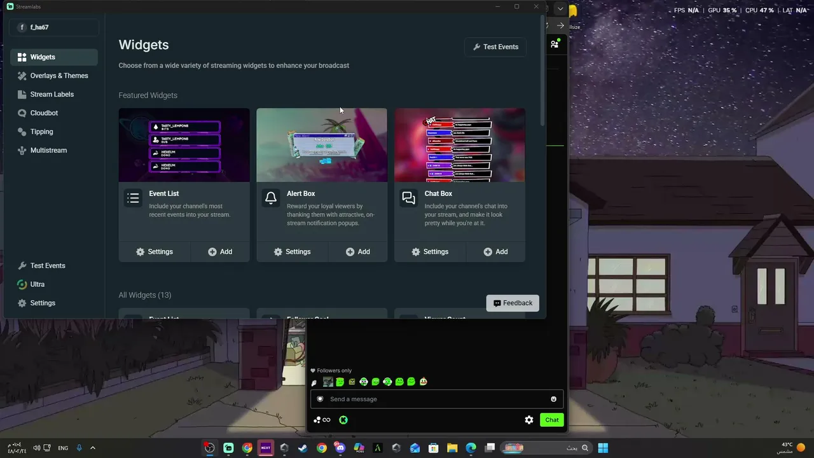The image size is (814, 458).
Task: Open Widgets section in Streamlabs sidebar
Action: (x=54, y=57)
